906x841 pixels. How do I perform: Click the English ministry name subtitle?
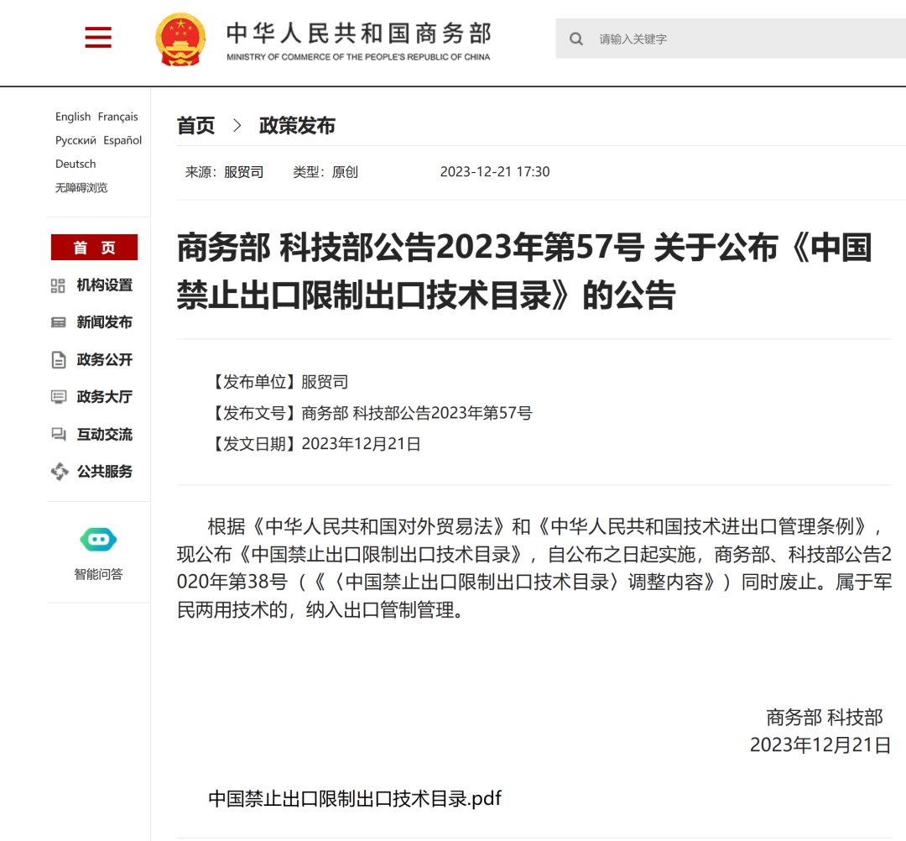point(358,56)
